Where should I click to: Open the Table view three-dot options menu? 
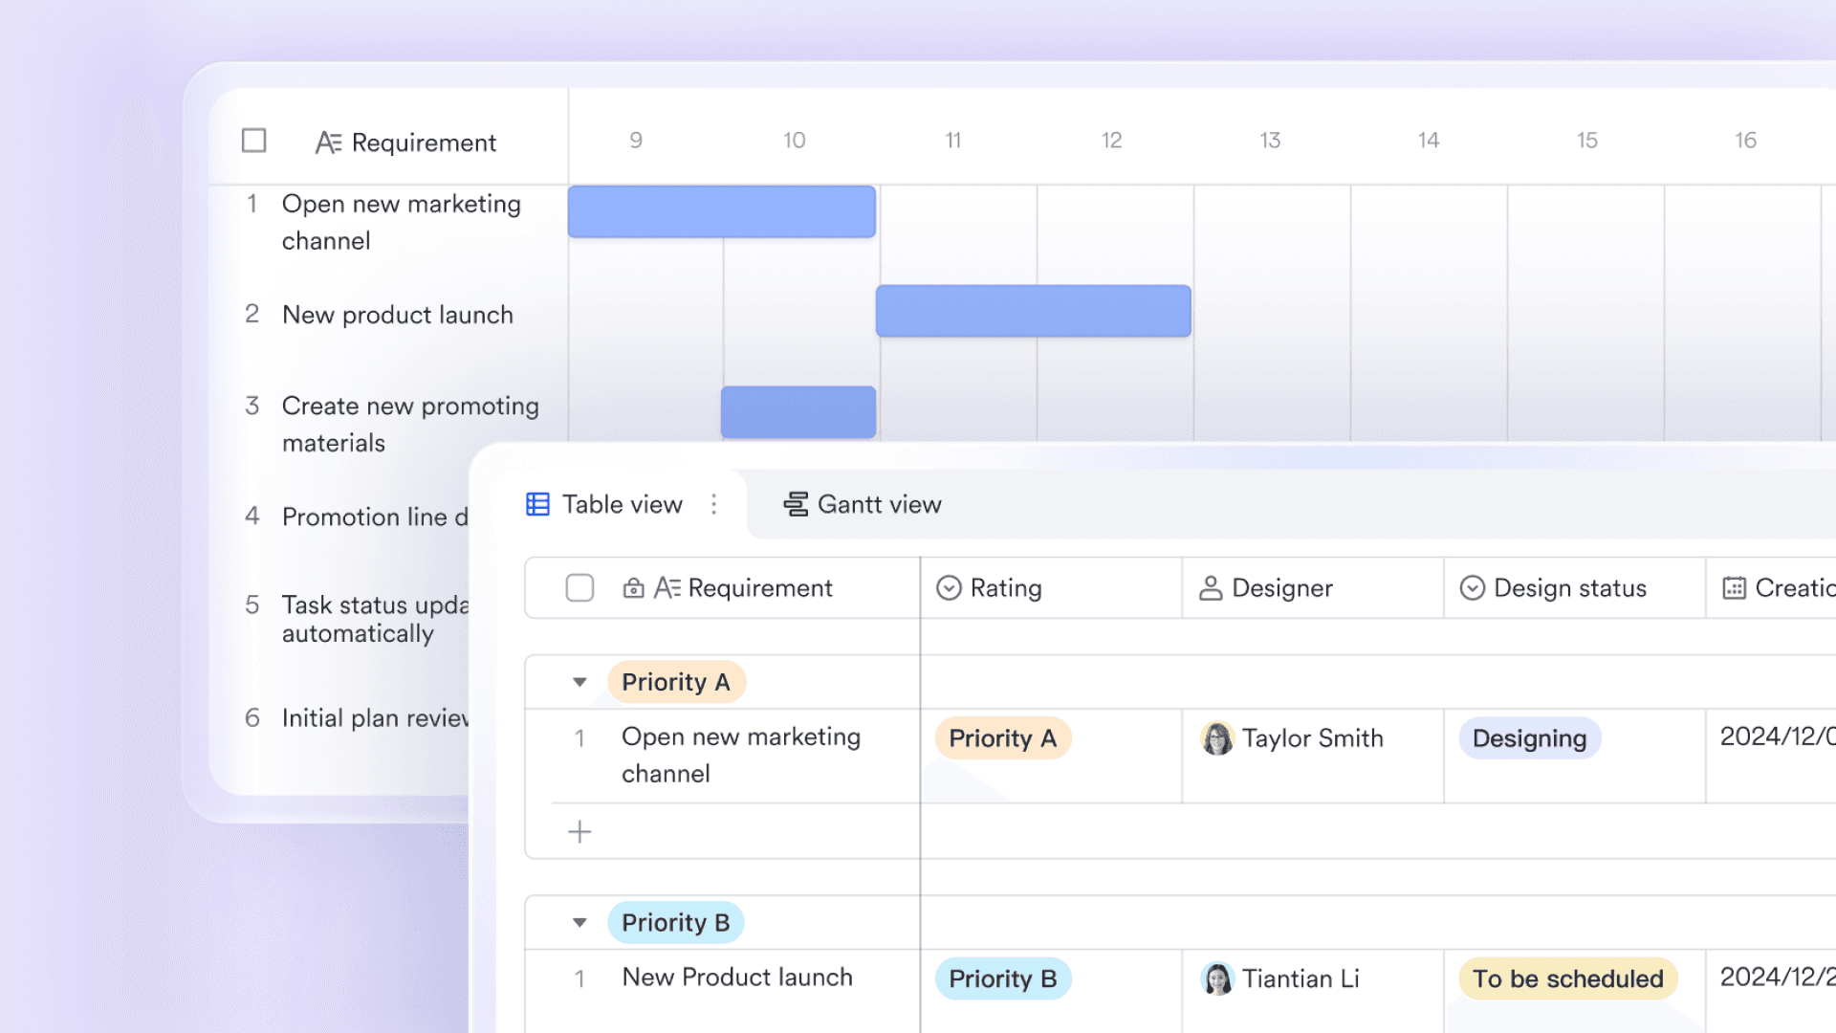tap(713, 504)
